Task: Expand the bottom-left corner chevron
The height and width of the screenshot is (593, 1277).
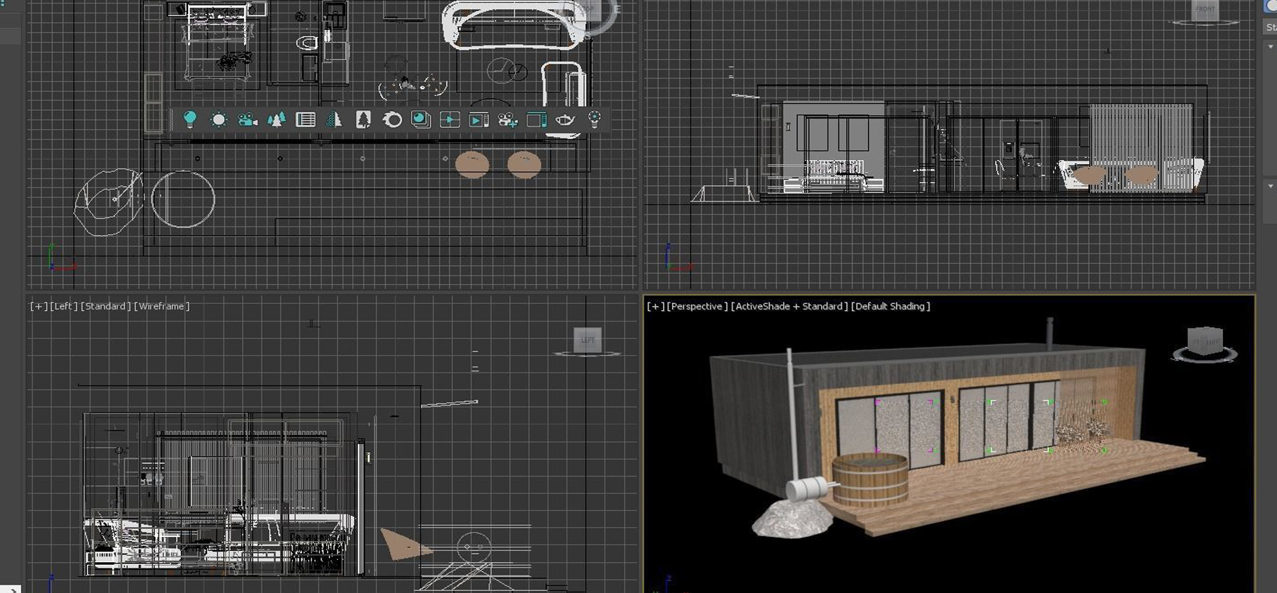Action: [x=13, y=589]
